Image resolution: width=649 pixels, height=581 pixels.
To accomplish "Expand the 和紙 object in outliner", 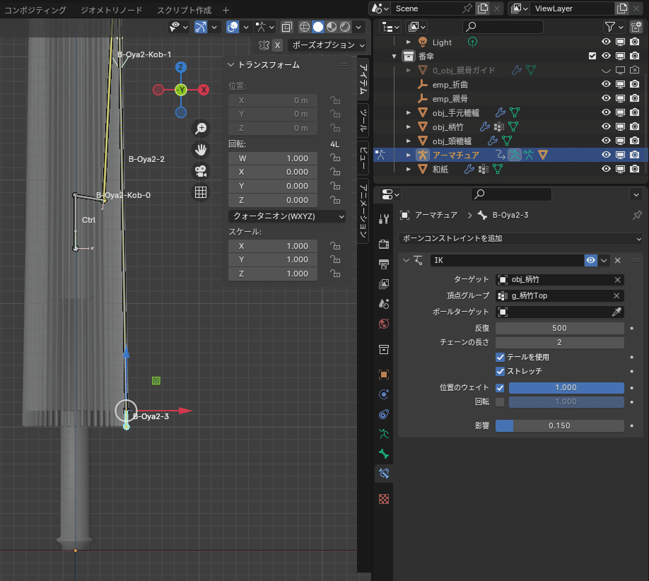I will (x=408, y=169).
